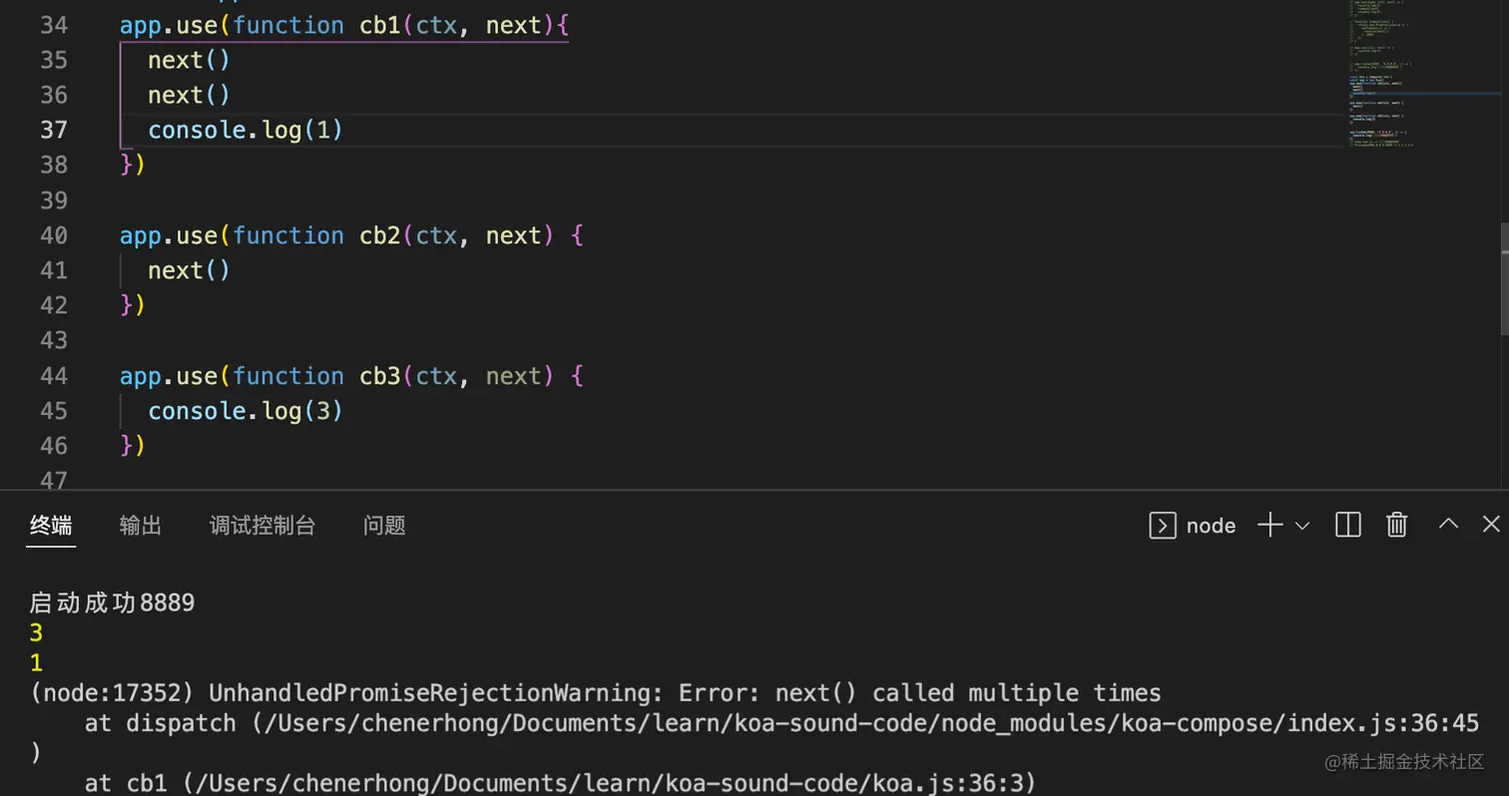Click the editor vertical scrollbar
The image size is (1509, 796).
1504,277
